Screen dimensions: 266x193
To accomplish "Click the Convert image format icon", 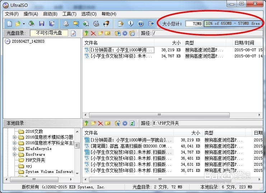I will [86, 24].
